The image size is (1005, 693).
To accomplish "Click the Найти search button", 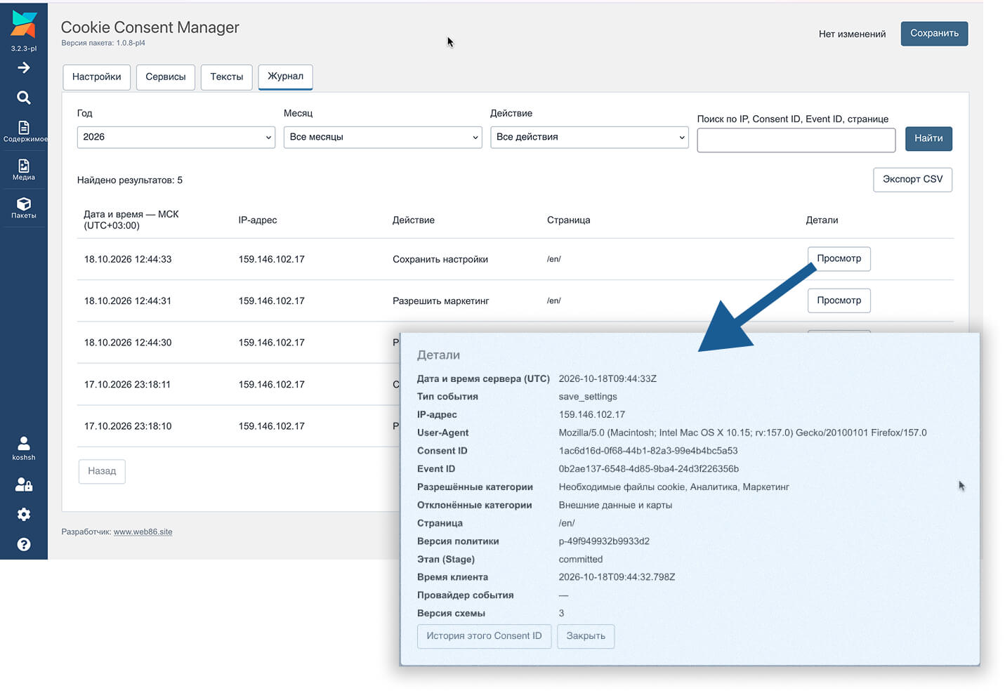I will tap(928, 138).
